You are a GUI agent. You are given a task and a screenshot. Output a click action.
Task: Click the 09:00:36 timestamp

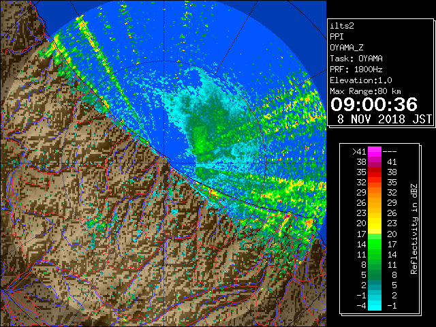374,104
